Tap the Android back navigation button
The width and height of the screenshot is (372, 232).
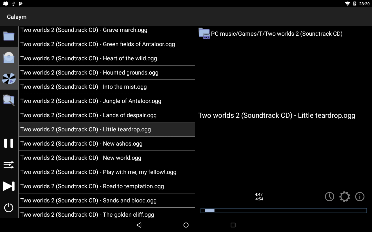coord(139,225)
